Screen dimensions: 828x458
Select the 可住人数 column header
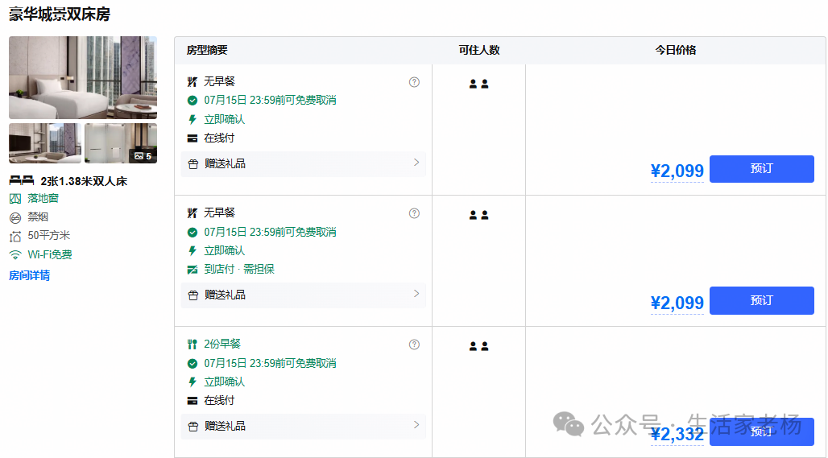click(479, 50)
